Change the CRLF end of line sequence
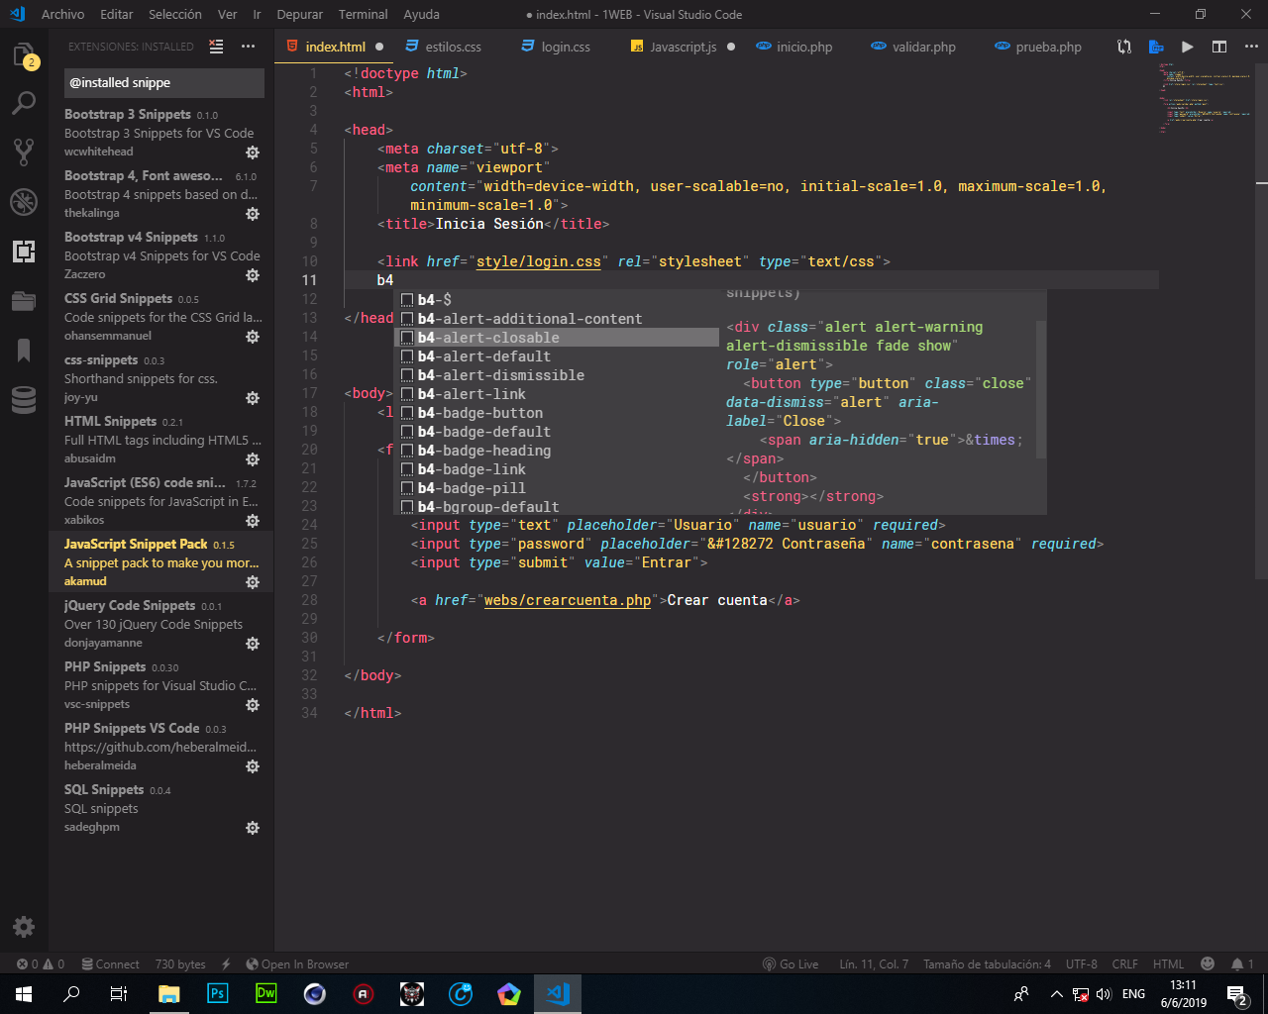The image size is (1268, 1014). click(1124, 963)
